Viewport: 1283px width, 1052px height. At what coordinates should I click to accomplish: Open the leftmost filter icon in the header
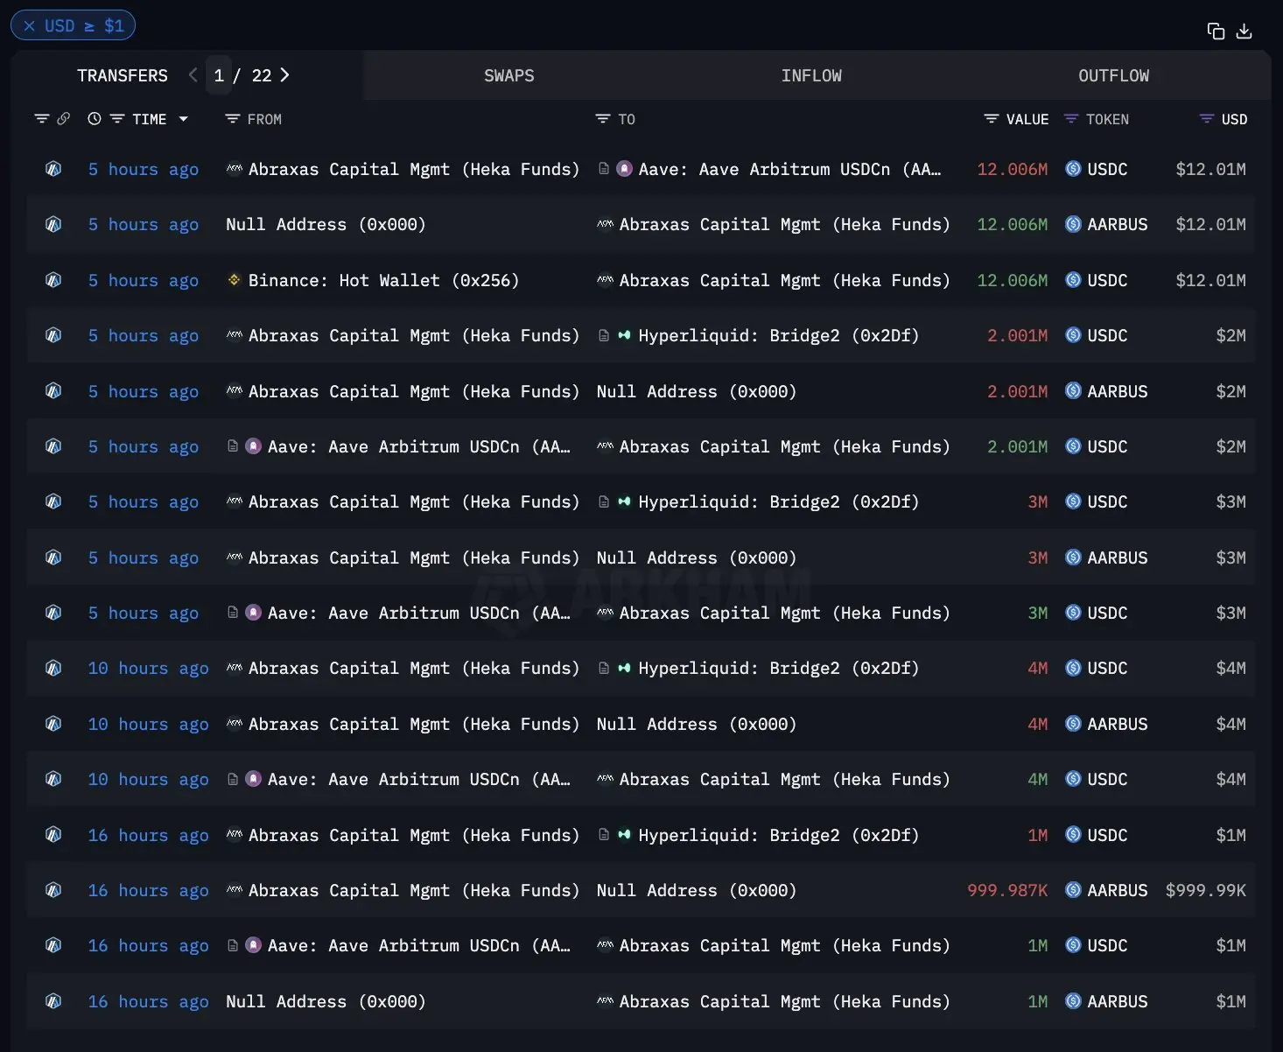[x=41, y=119]
